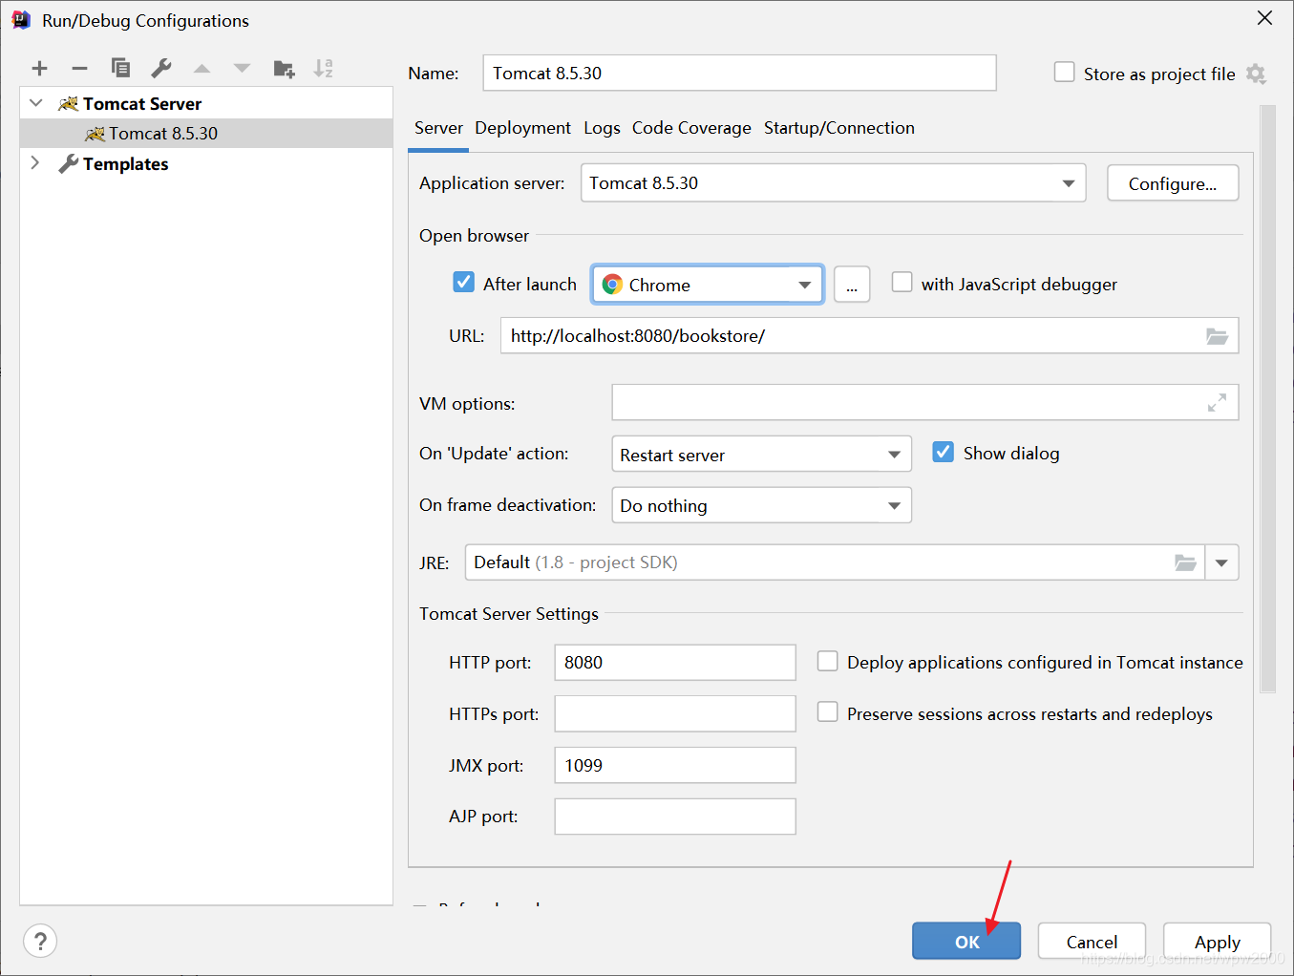Check Preserve sessions across restarts and redeploys

[827, 712]
